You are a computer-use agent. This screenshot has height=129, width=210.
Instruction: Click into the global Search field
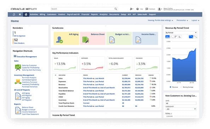click(82, 9)
